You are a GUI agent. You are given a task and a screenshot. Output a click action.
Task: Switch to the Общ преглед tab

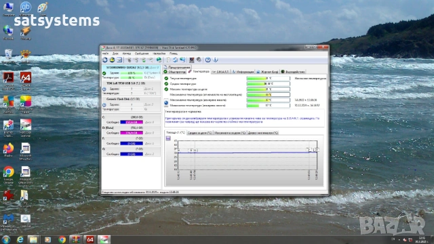(x=175, y=72)
